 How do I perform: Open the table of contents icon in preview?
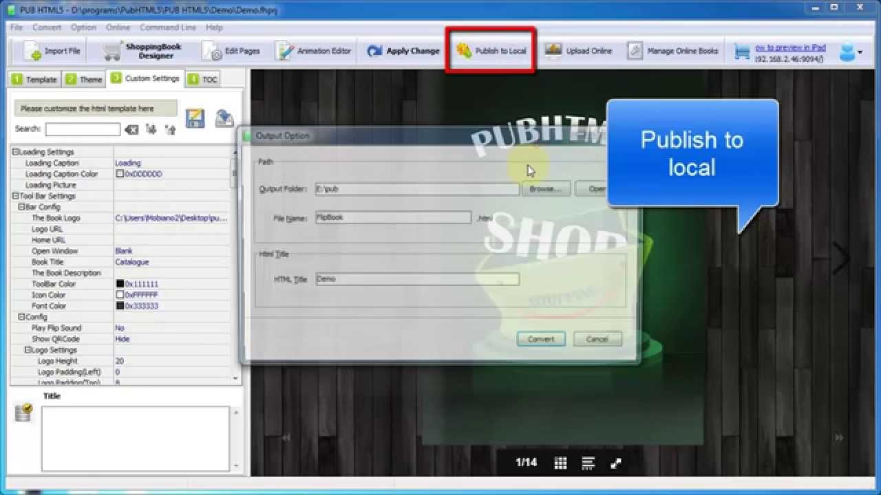coord(588,463)
